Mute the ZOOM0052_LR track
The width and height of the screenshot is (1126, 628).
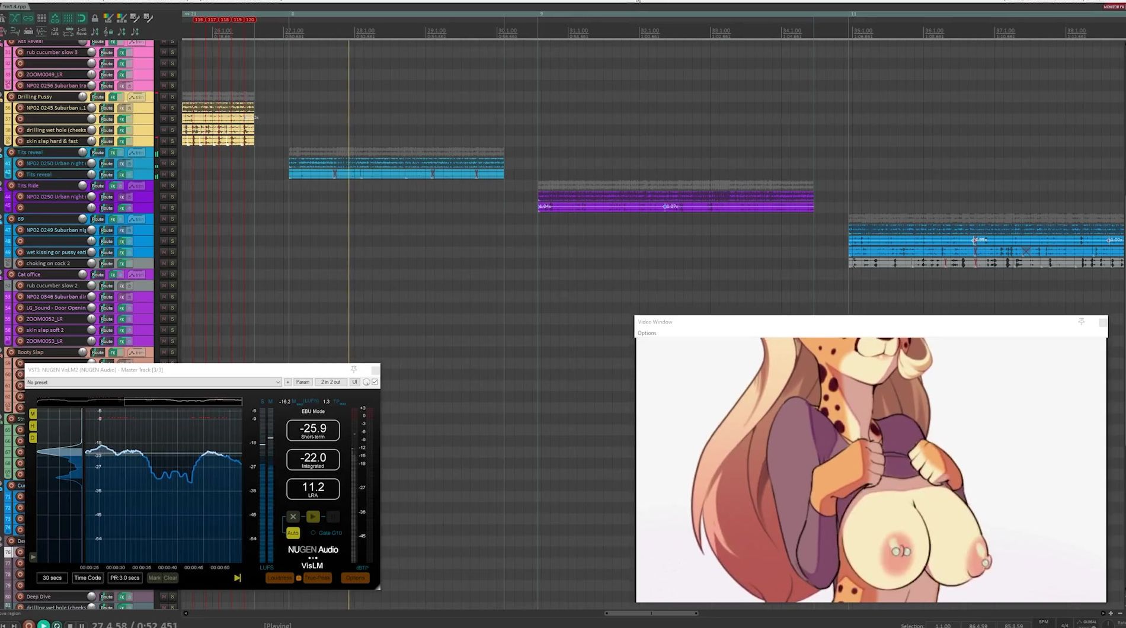pos(164,319)
